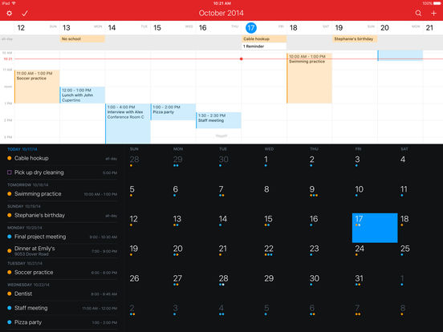Select October 22 in month grid
This screenshot has height=332, width=443.
click(269, 250)
